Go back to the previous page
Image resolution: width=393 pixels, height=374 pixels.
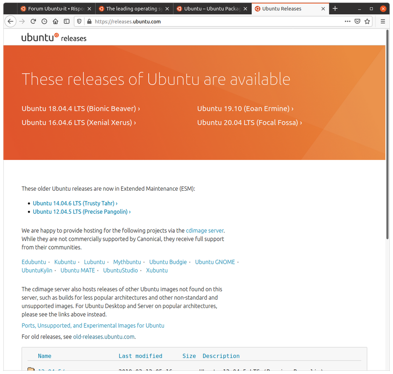click(10, 22)
